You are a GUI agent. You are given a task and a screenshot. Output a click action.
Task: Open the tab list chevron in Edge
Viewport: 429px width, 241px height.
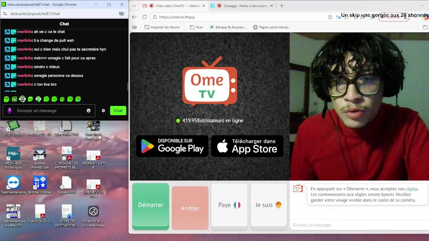click(x=134, y=6)
